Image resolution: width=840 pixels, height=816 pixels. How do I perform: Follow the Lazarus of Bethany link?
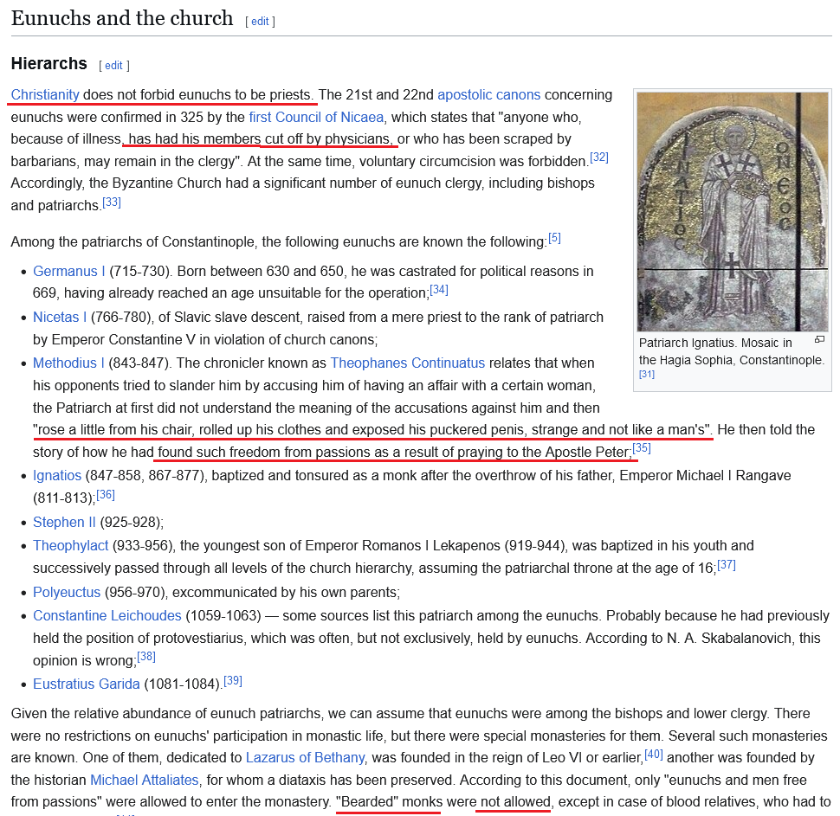click(x=306, y=758)
